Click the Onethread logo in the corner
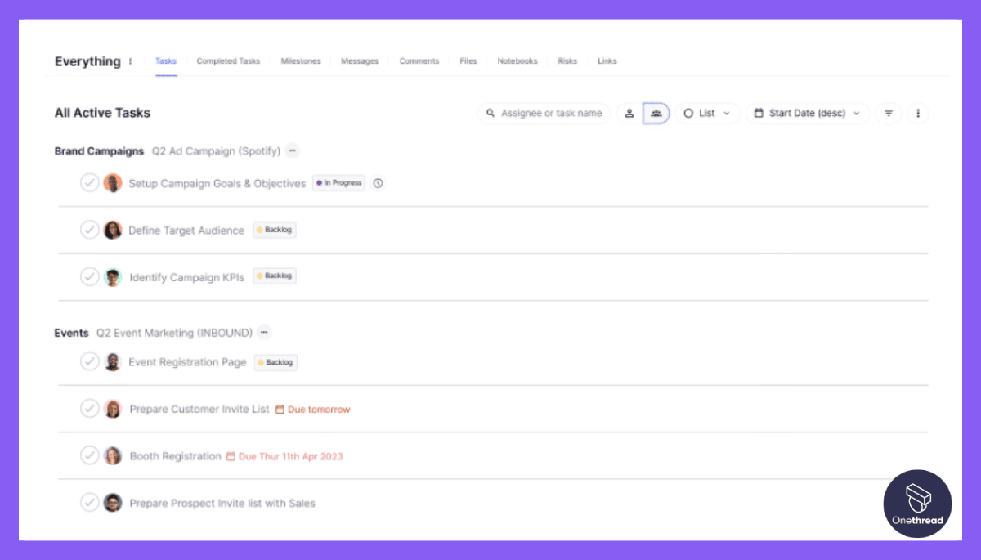This screenshot has width=981, height=560. [917, 503]
